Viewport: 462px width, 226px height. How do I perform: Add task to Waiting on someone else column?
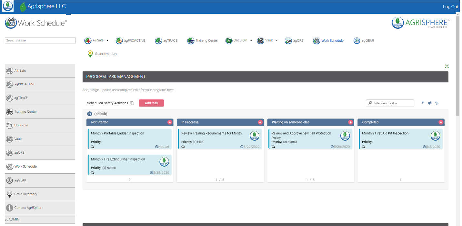(x=350, y=122)
